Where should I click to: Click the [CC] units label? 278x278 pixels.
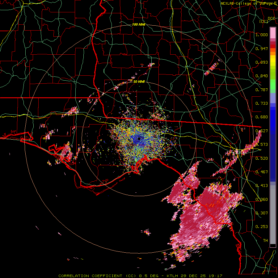tap(264, 21)
